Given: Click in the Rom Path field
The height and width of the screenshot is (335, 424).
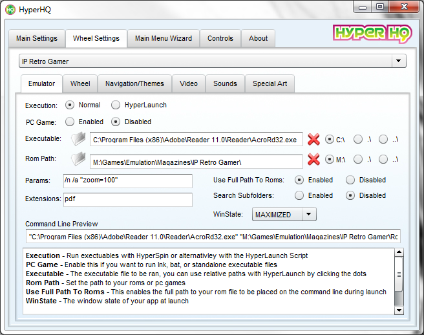Looking at the screenshot, I should [196, 162].
